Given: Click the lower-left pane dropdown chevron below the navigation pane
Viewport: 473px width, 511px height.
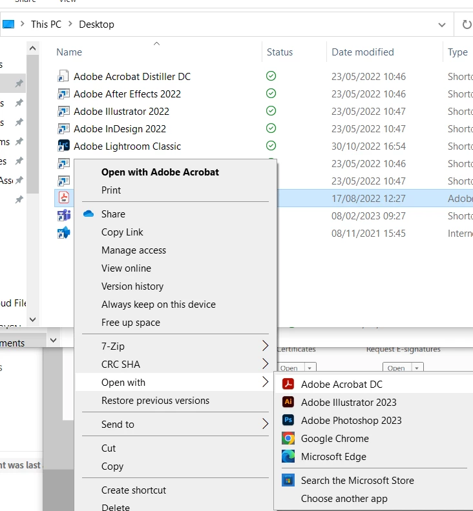Looking at the screenshot, I should 54,341.
